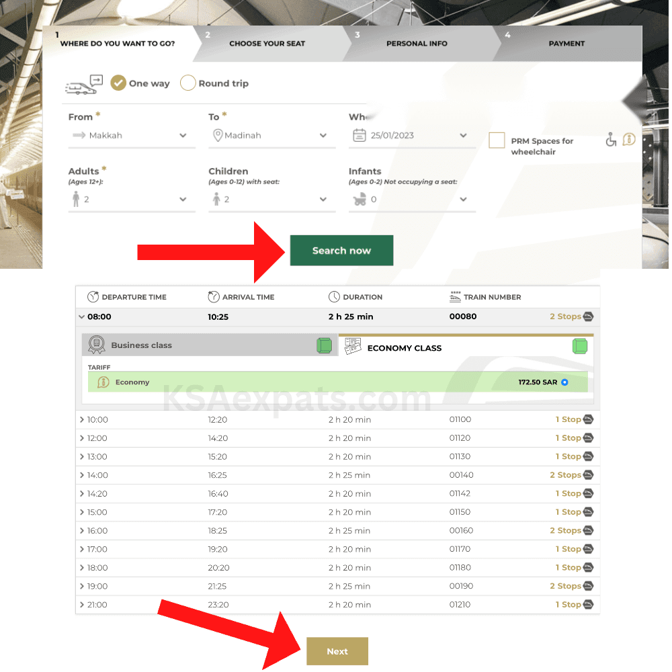The width and height of the screenshot is (672, 672).
Task: Switch to the Economy class tab
Action: (x=466, y=347)
